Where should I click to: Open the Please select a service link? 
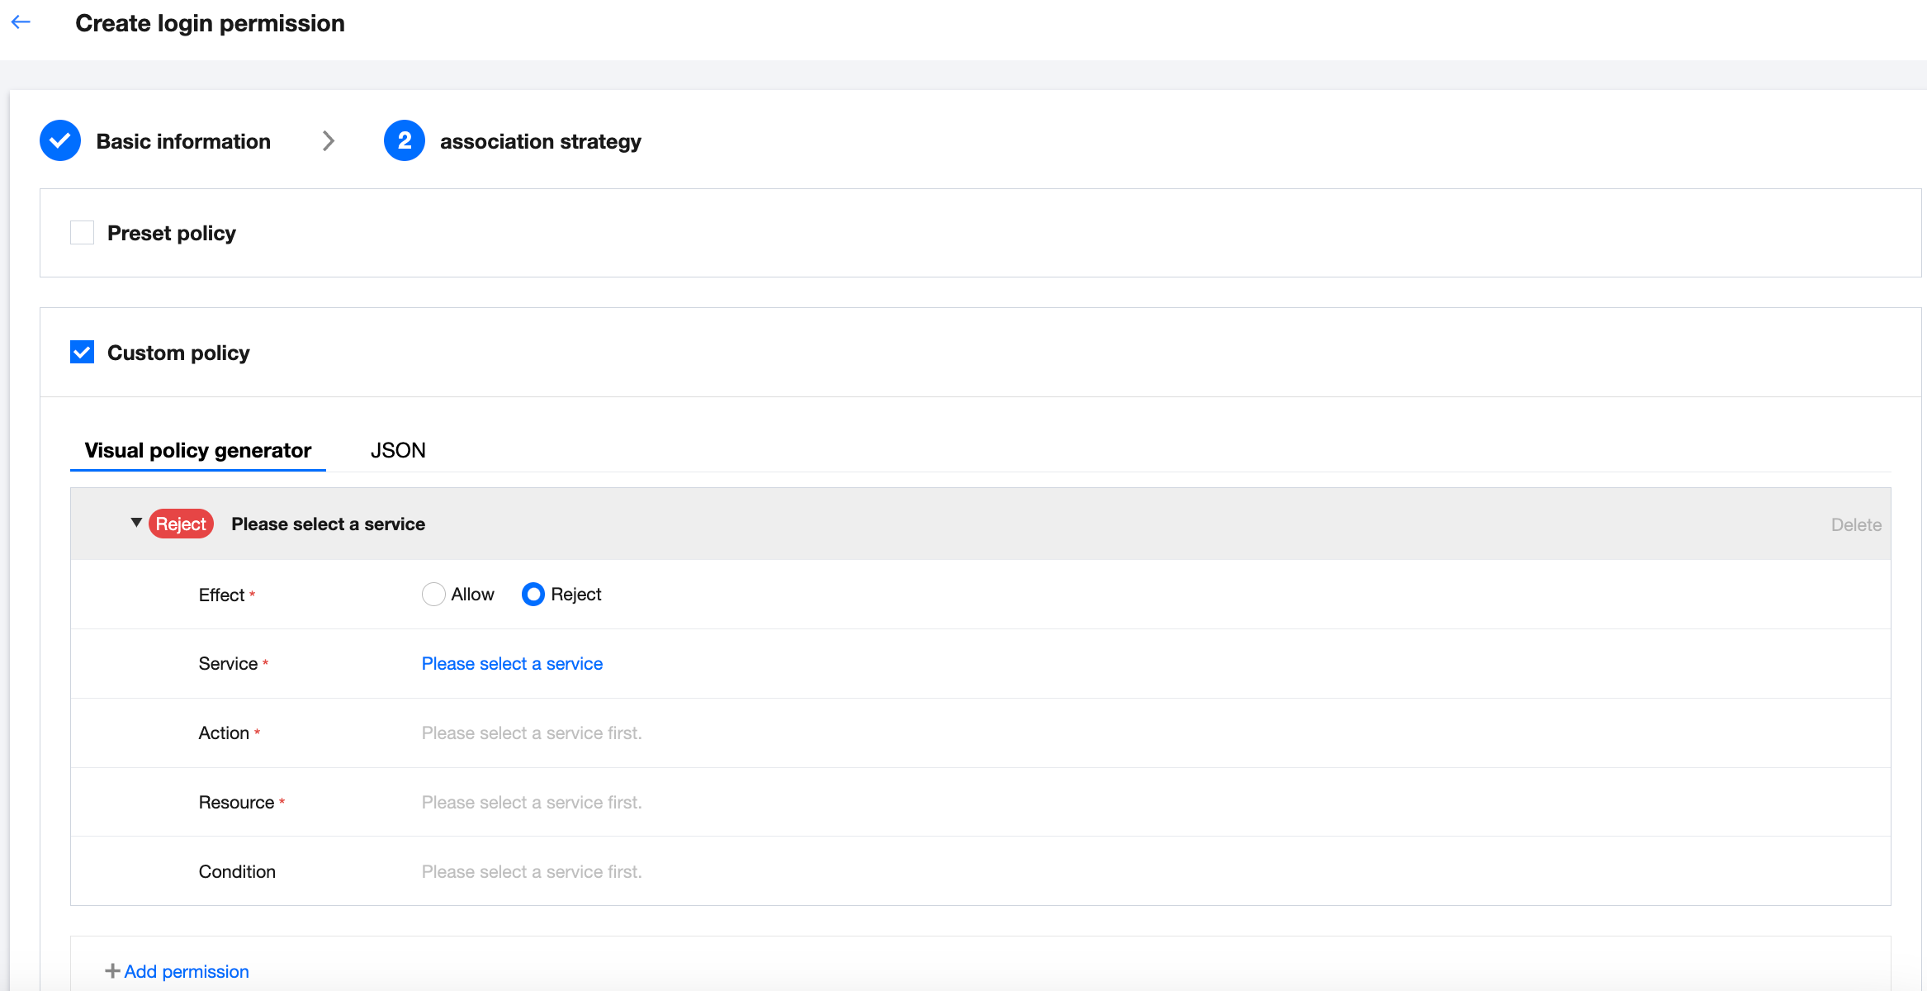[x=511, y=663]
